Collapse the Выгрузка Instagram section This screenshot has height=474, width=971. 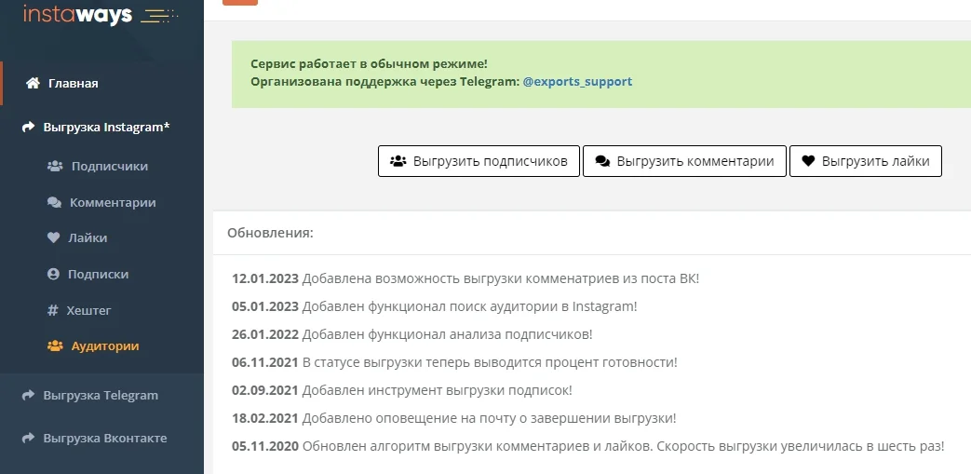[x=97, y=127]
